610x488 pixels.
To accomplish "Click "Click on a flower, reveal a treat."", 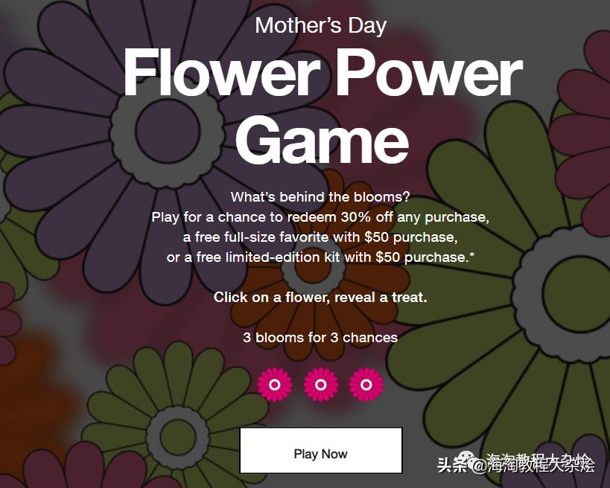I will (x=320, y=297).
